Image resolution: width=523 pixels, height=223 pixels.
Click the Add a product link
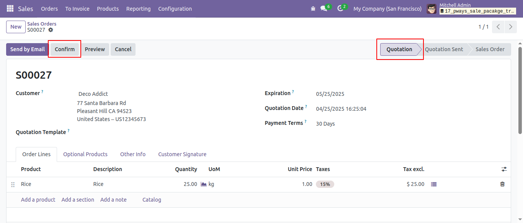(38, 200)
